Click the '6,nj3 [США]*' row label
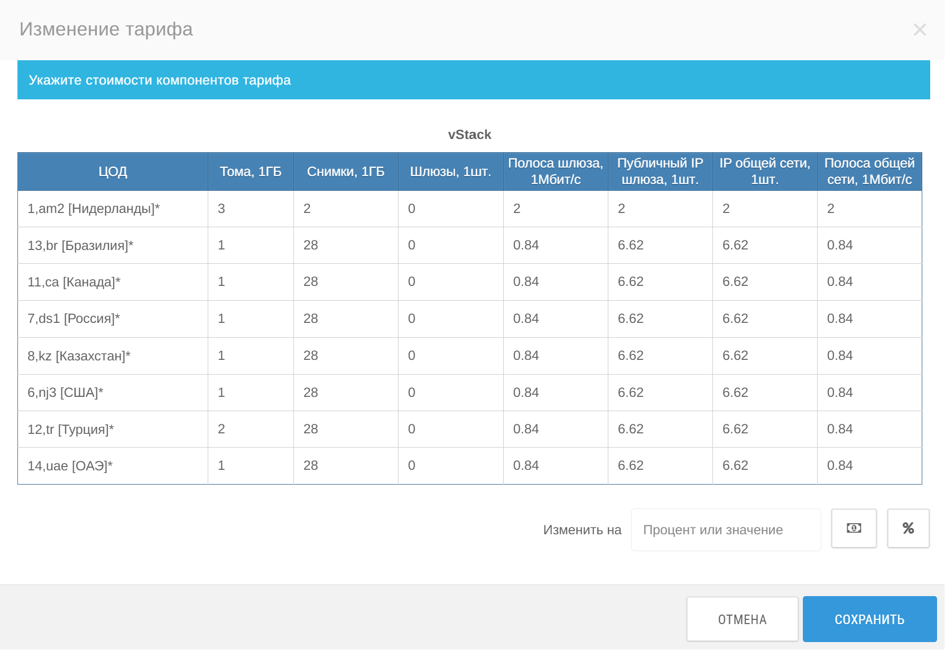 click(x=66, y=393)
